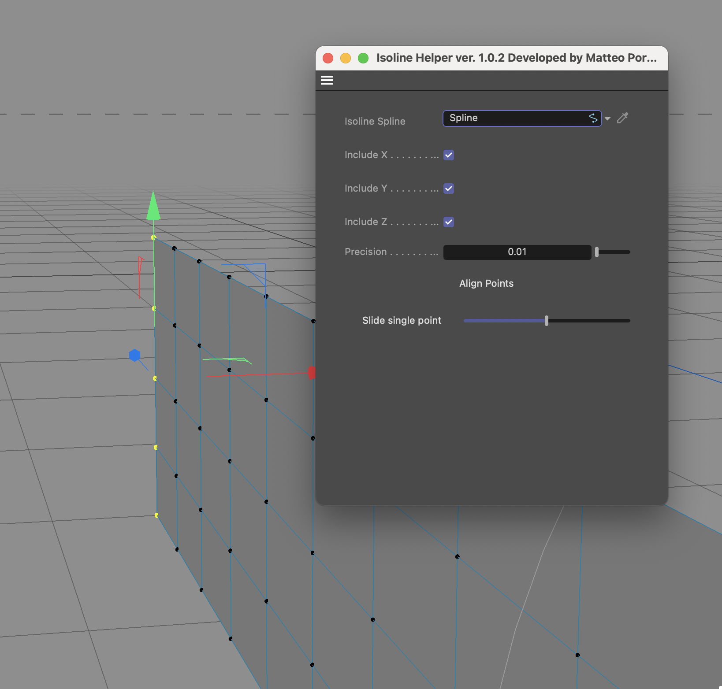Click the green Y-axis arrow gizmo
Screen dimensions: 722x689
pyautogui.click(x=153, y=205)
